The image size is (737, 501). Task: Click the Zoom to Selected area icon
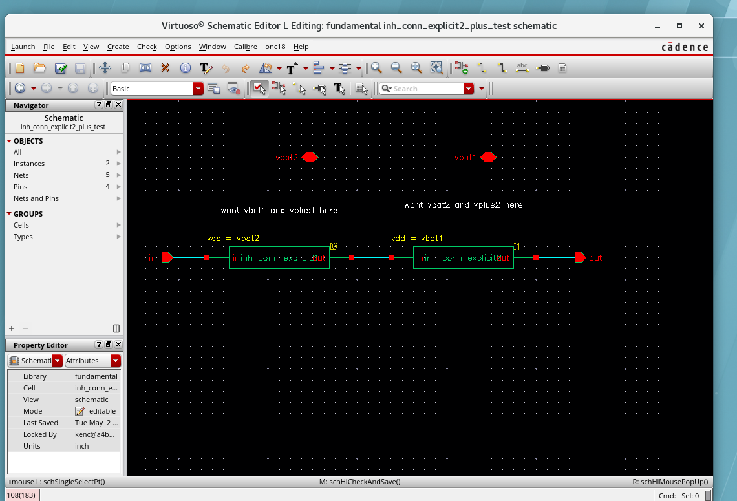(436, 68)
